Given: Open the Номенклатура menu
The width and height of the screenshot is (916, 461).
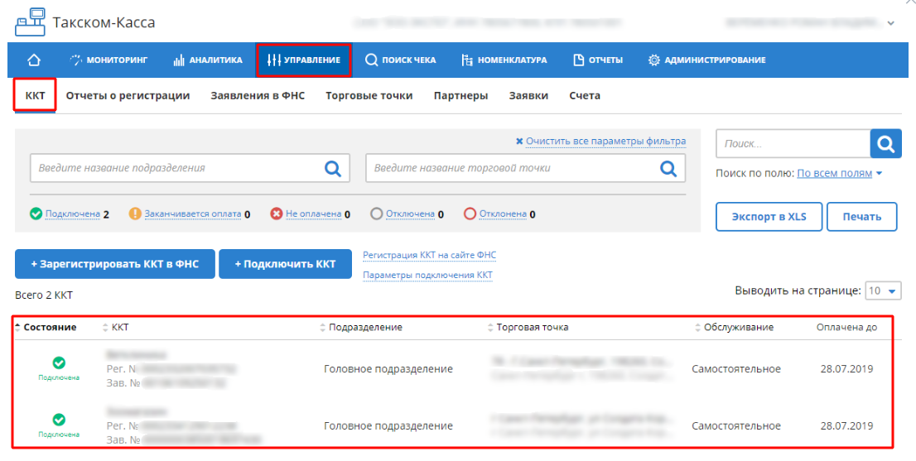Looking at the screenshot, I should [504, 60].
